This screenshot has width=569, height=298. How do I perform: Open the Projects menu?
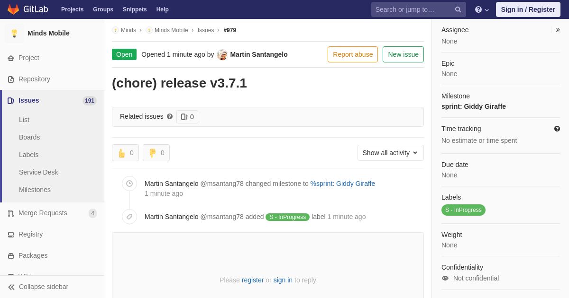click(x=72, y=9)
